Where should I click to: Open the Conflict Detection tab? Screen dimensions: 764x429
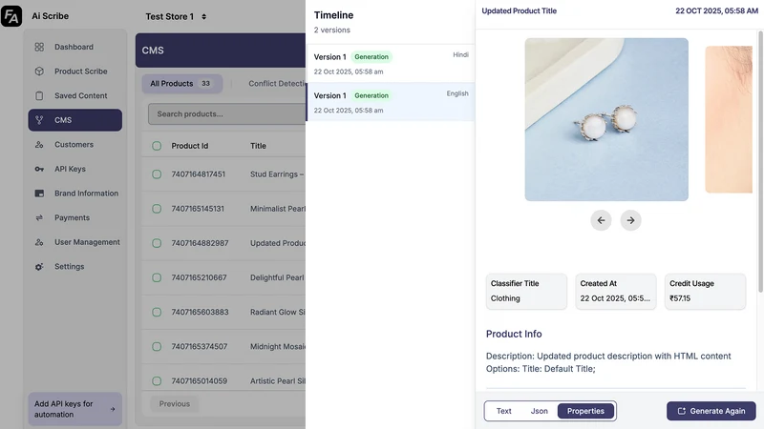tap(276, 84)
